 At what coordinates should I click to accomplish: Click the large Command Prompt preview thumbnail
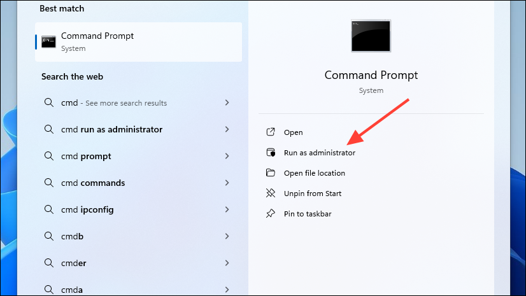click(x=371, y=36)
